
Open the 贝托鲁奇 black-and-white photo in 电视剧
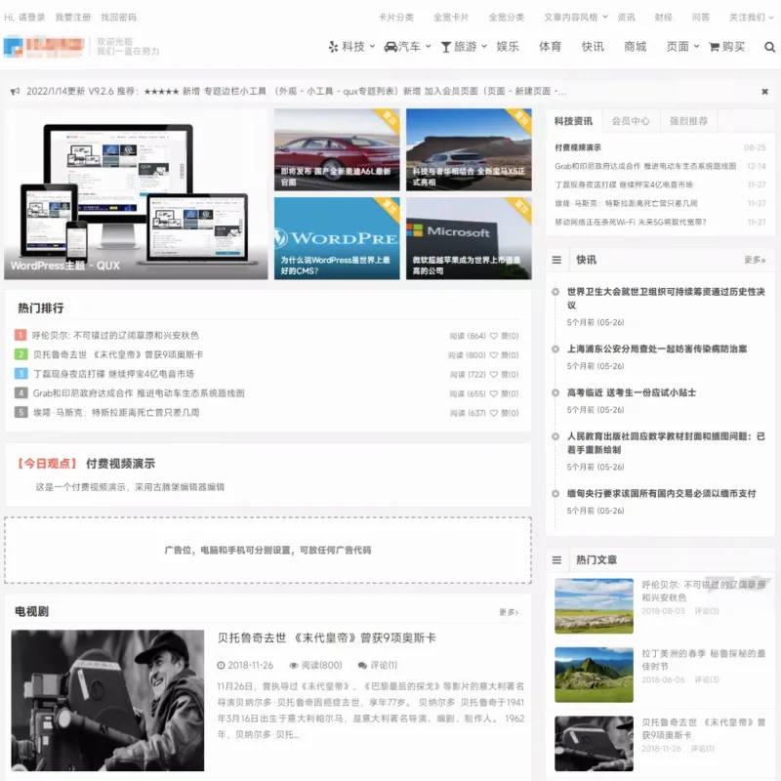pyautogui.click(x=107, y=700)
